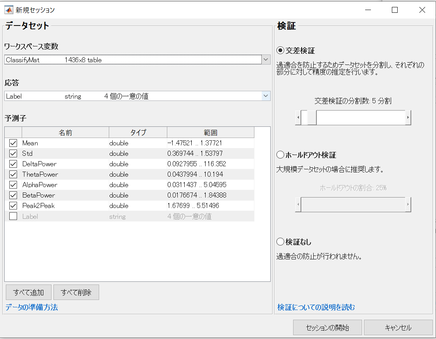The width and height of the screenshot is (436, 339).
Task: Select the Mean predictor name cell
Action: [x=65, y=143]
